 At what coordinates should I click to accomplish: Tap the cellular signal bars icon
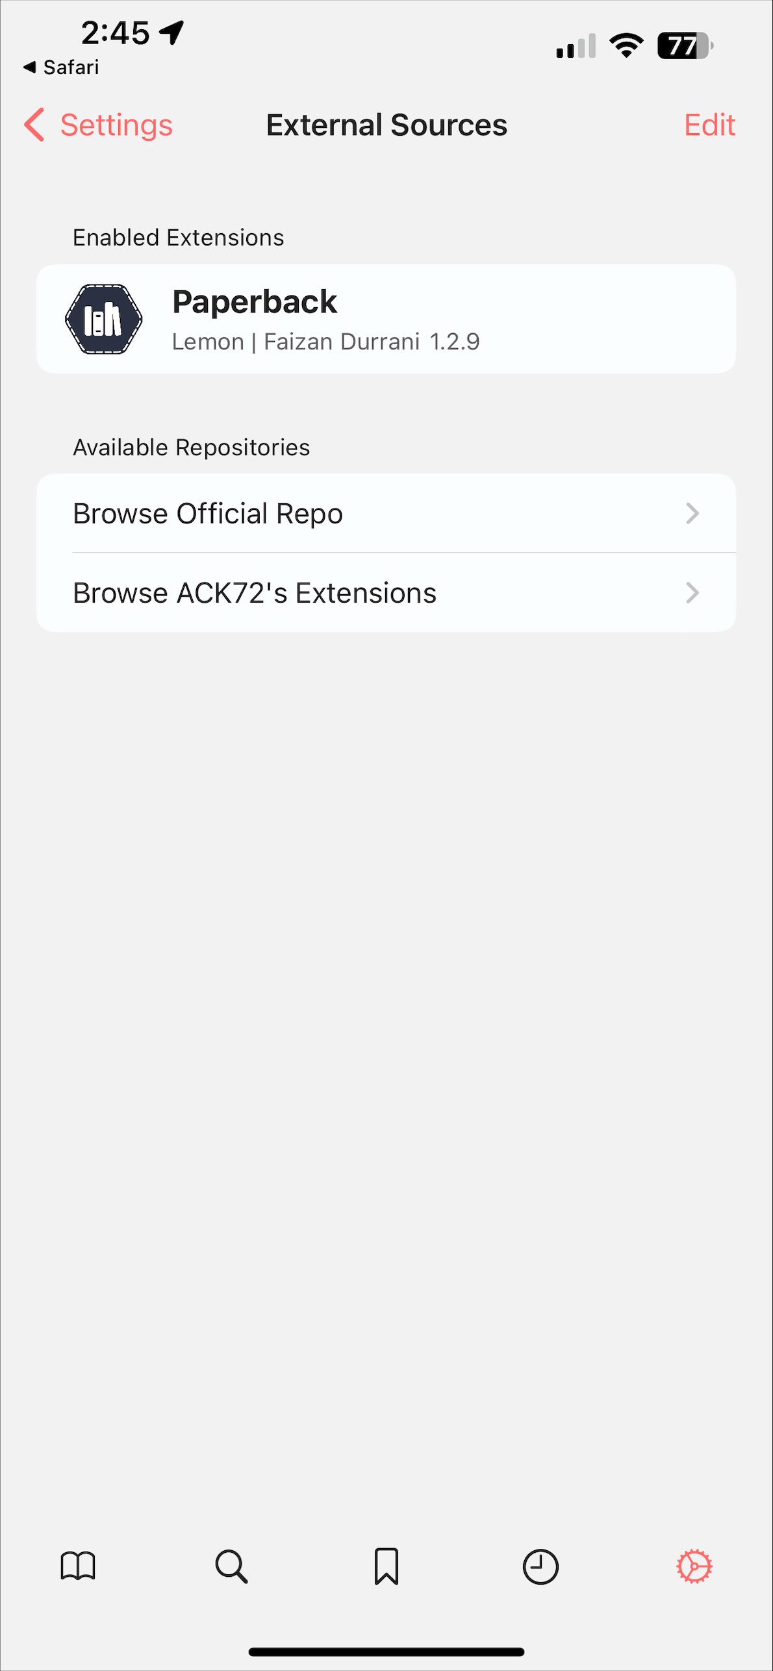576,46
